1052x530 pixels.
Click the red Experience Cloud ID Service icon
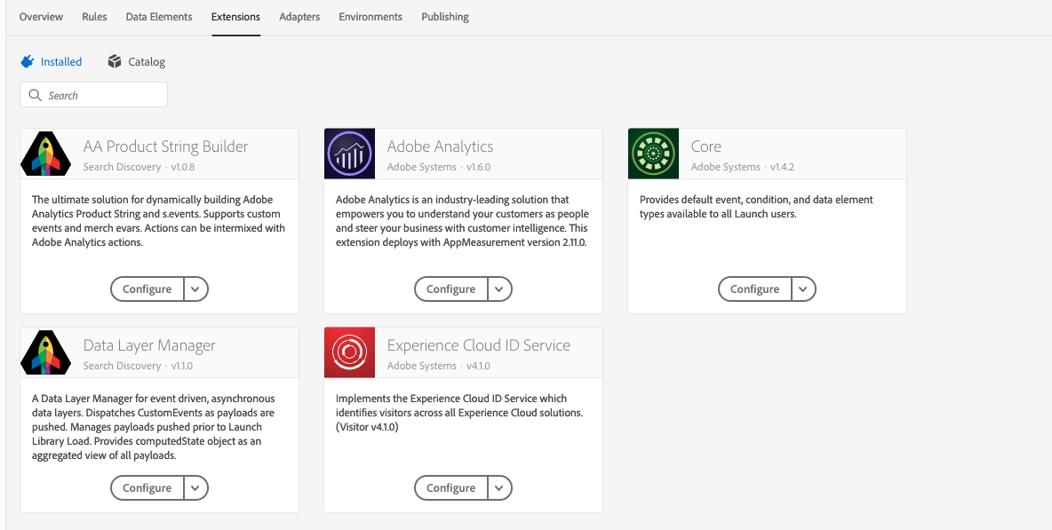(x=349, y=352)
